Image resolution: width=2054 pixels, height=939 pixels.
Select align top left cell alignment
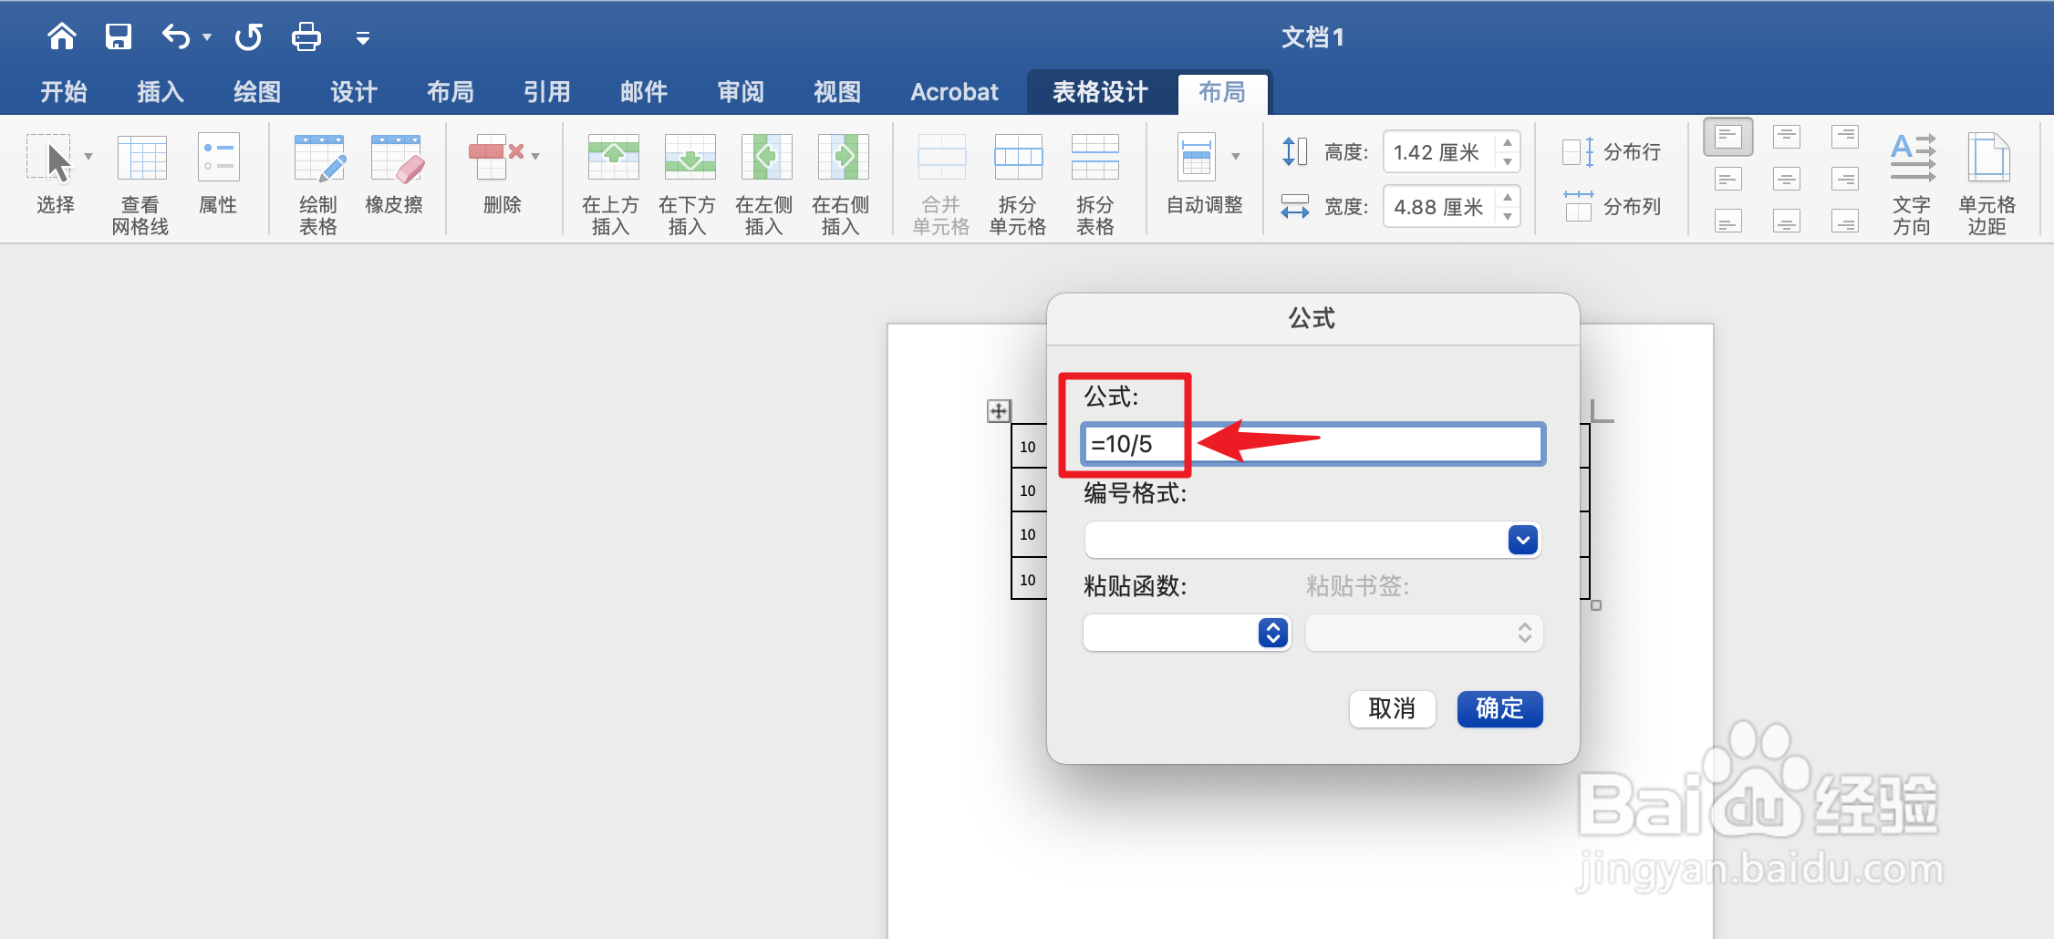click(1728, 138)
